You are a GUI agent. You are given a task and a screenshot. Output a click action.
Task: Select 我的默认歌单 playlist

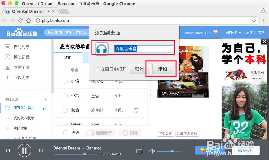pyautogui.click(x=24, y=118)
